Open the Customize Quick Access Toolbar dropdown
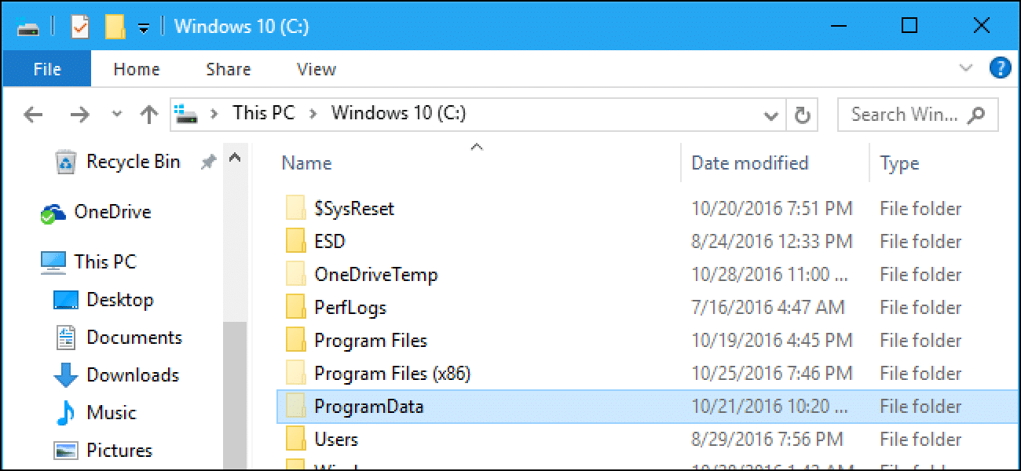 coord(142,25)
